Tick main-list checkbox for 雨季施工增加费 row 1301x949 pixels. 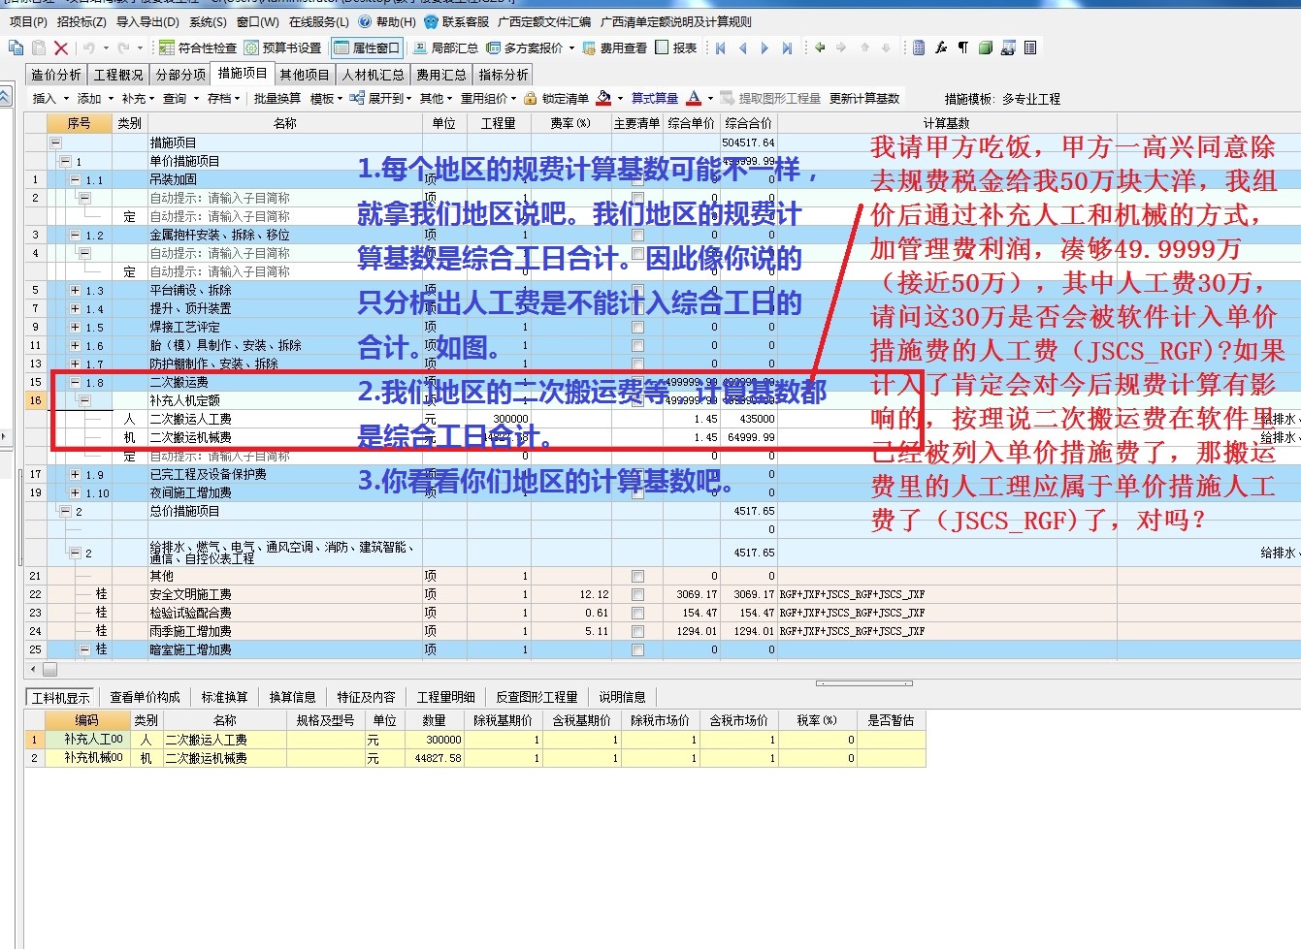tap(637, 631)
